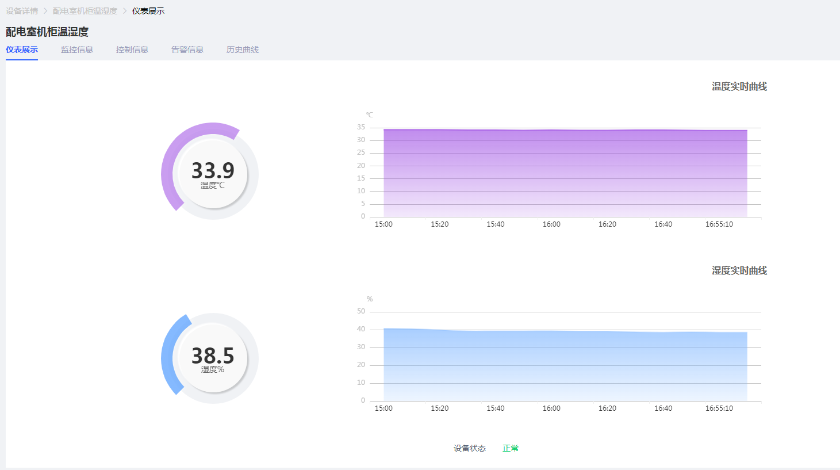Open the 历史曲线 tab
Viewport: 840px width, 470px height.
[x=243, y=49]
